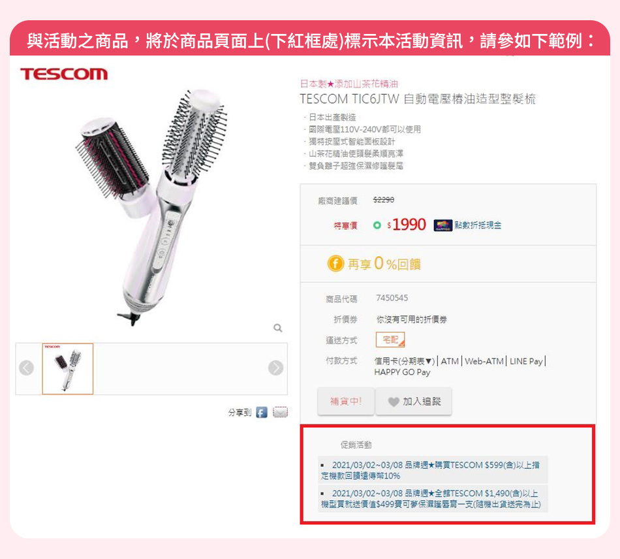This screenshot has height=559, width=620.
Task: Click the 加入追蹤 wishlist button
Action: (x=414, y=401)
